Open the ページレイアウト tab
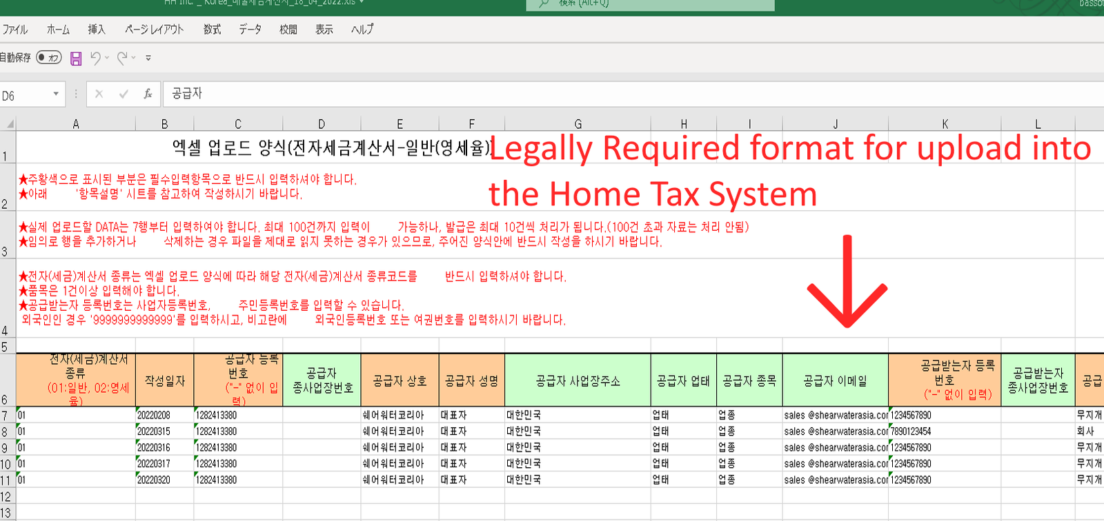 pyautogui.click(x=154, y=30)
